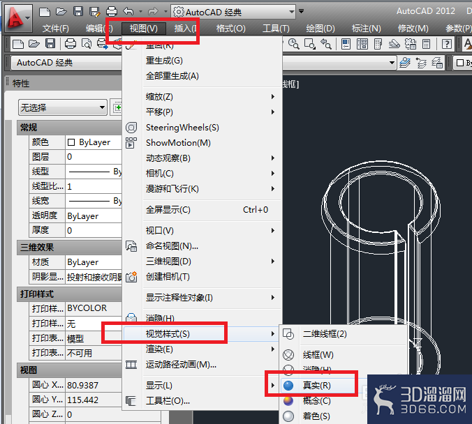The width and height of the screenshot is (472, 424).
Task: Open the 标注(N) menu
Action: 367,29
